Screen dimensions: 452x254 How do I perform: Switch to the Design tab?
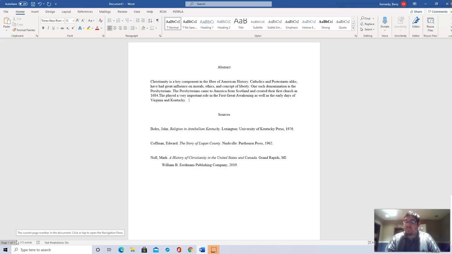(50, 12)
